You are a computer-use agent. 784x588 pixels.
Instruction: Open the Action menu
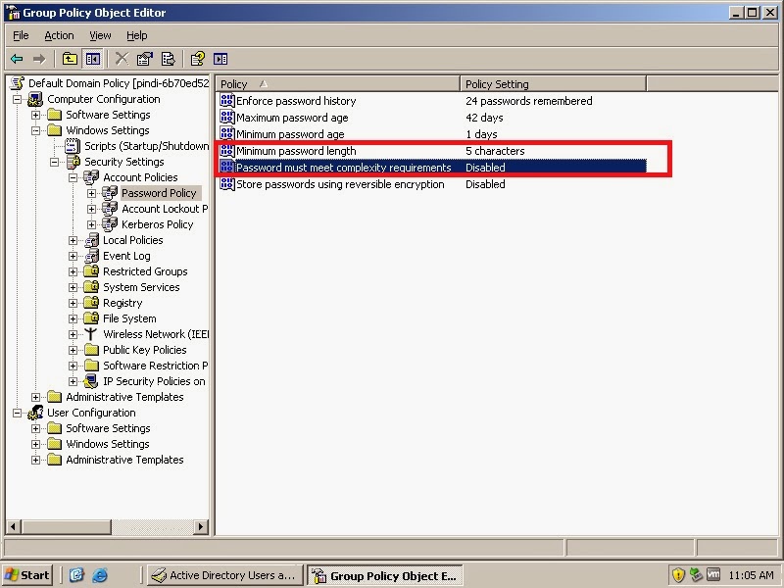point(59,35)
